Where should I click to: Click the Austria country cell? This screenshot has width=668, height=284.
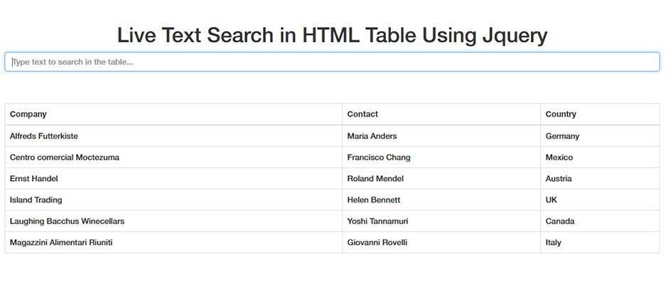click(x=559, y=178)
